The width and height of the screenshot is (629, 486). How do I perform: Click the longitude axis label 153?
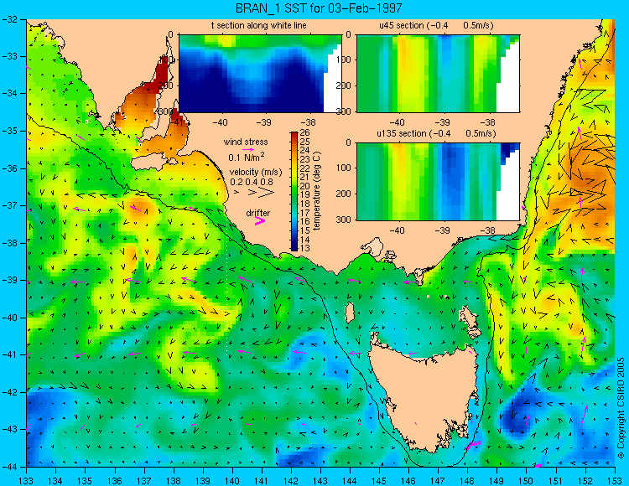615,481
